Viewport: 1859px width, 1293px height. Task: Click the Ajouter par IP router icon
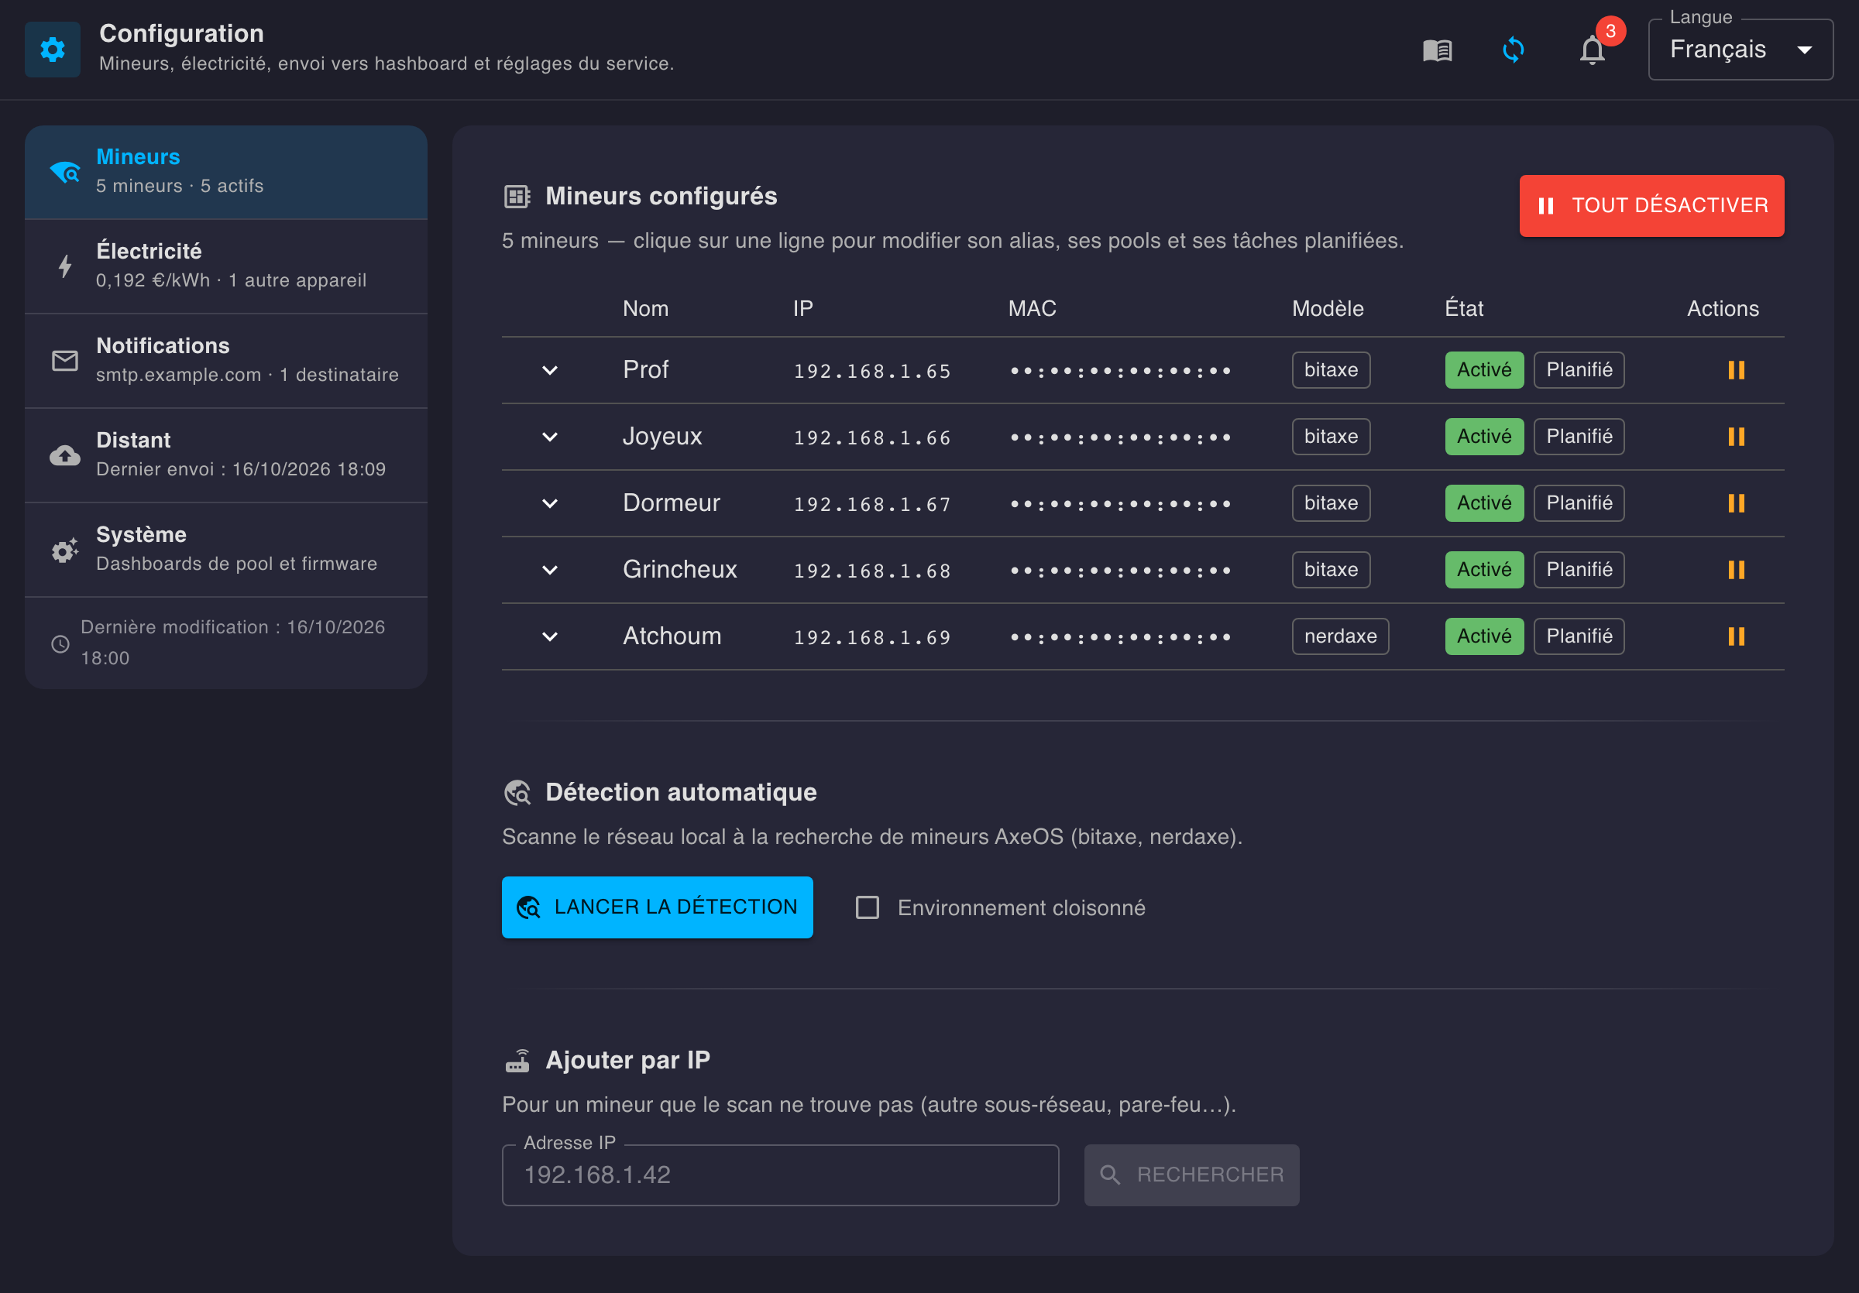[517, 1060]
